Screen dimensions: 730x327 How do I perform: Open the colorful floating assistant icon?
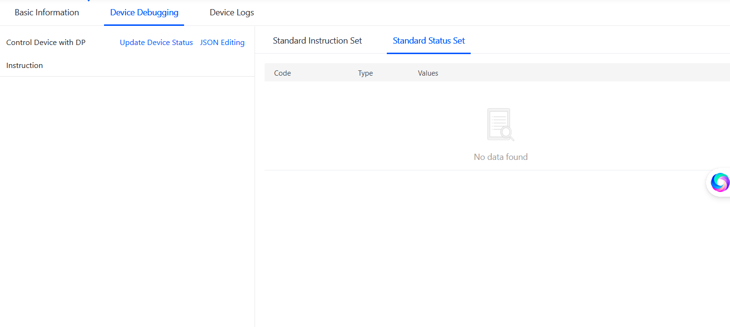[719, 182]
